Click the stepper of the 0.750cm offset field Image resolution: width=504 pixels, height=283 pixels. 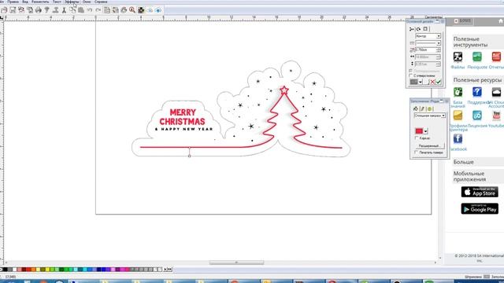[439, 50]
